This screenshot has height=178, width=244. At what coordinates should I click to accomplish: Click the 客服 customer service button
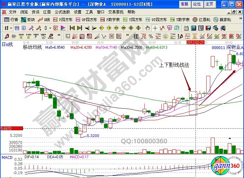point(184,4)
